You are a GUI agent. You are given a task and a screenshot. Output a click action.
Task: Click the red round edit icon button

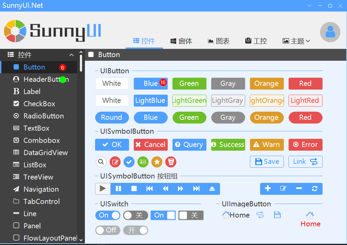pos(115,162)
